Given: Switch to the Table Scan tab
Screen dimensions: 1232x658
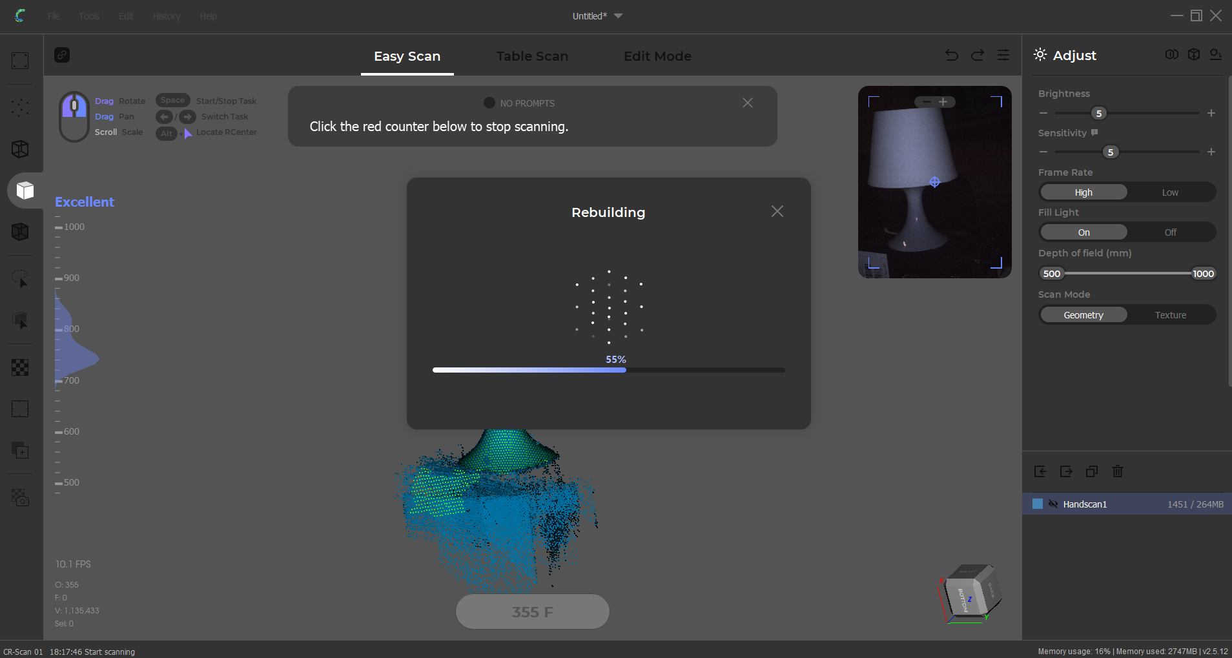Looking at the screenshot, I should coord(532,56).
